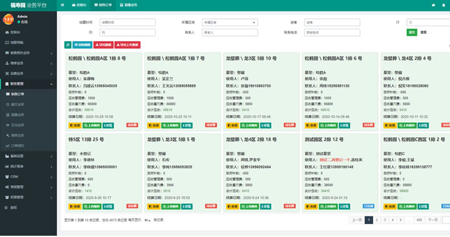Click the Admin avatar image
The height and width of the screenshot is (237, 450).
point(8,19)
